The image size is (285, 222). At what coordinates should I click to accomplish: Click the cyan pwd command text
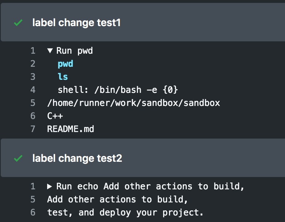[65, 64]
